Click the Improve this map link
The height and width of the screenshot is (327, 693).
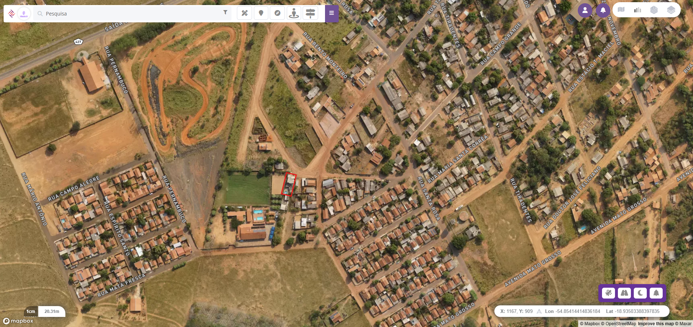click(656, 324)
